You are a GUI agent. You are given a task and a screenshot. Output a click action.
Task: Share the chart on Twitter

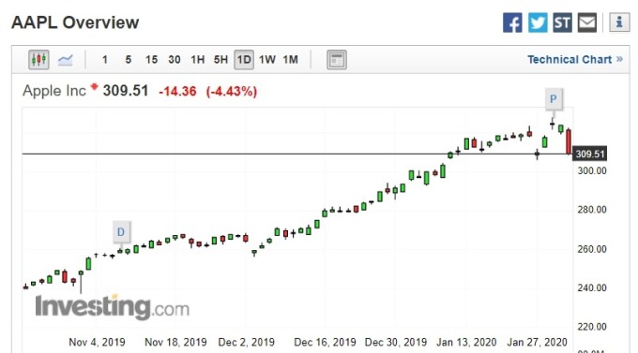(x=538, y=22)
